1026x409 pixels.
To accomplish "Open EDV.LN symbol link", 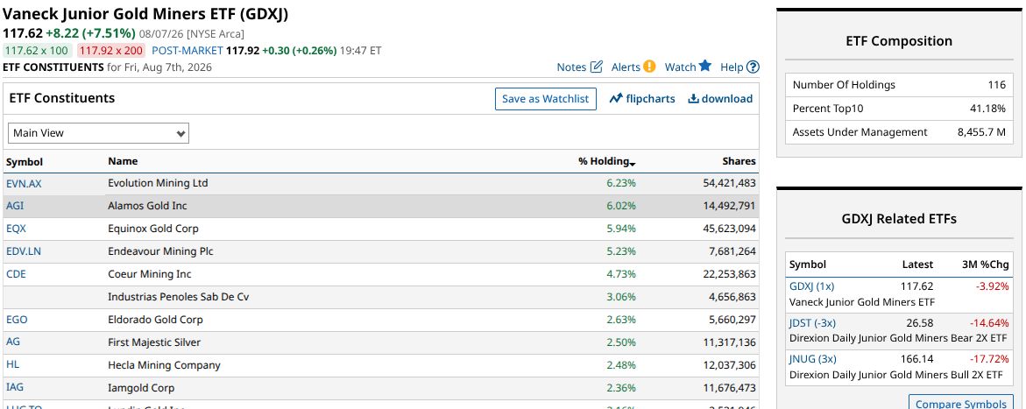I will tap(24, 251).
